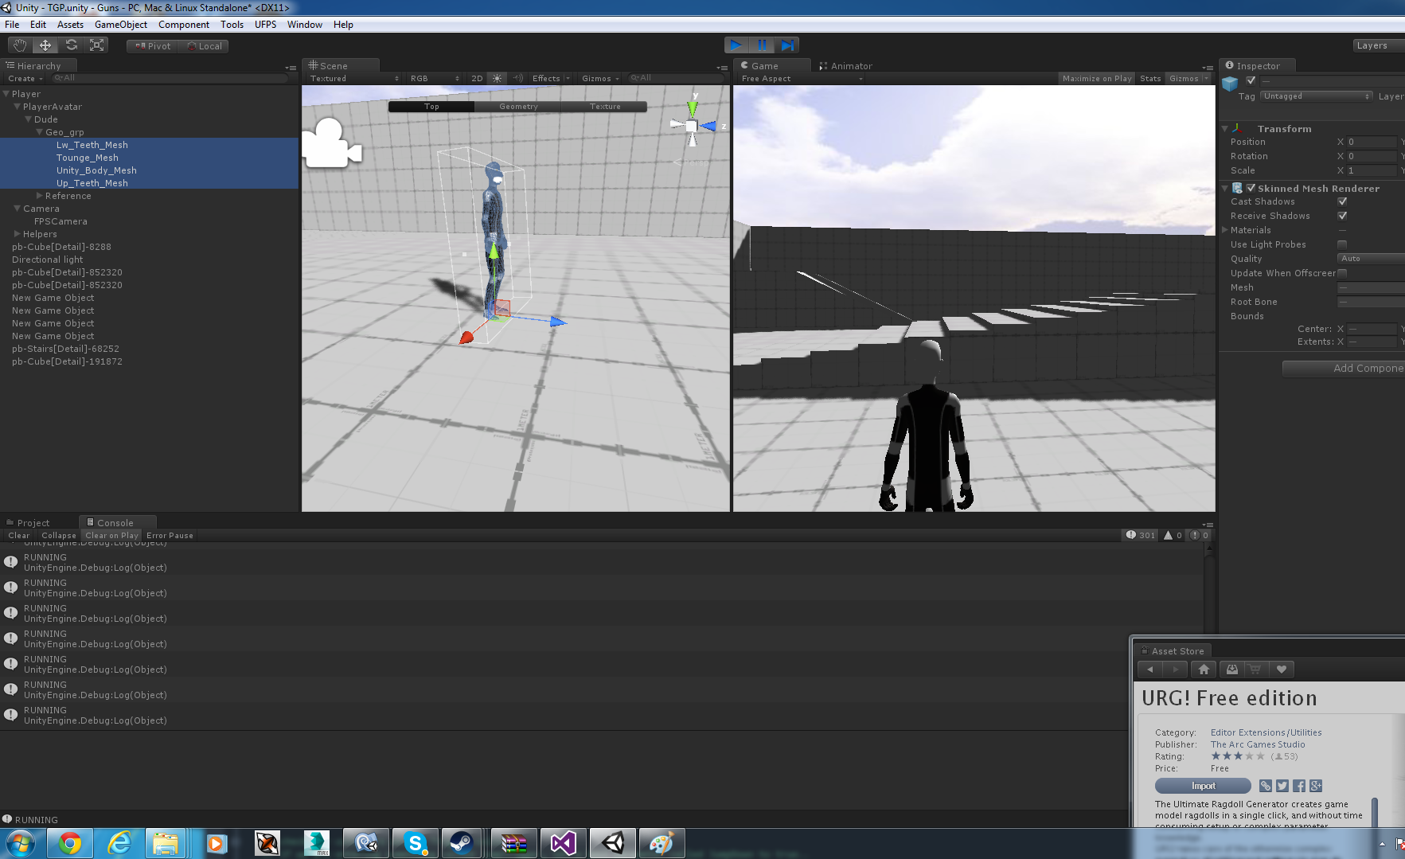
Task: Toggle scene lighting sun icon
Action: tap(497, 78)
